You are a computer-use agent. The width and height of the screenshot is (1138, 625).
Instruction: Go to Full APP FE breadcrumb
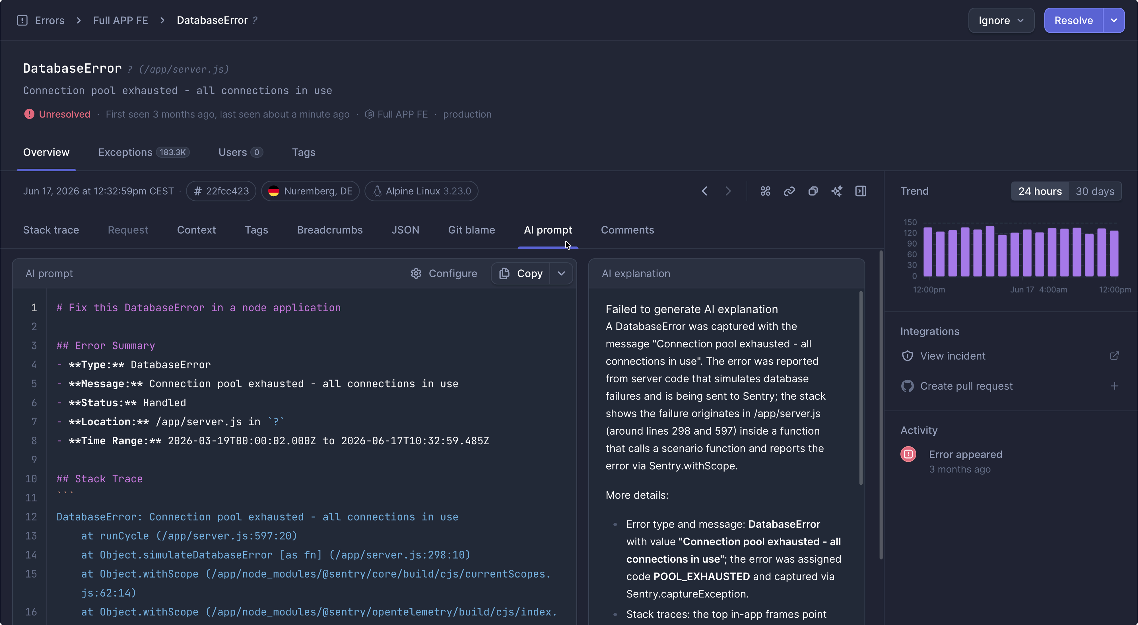(120, 20)
